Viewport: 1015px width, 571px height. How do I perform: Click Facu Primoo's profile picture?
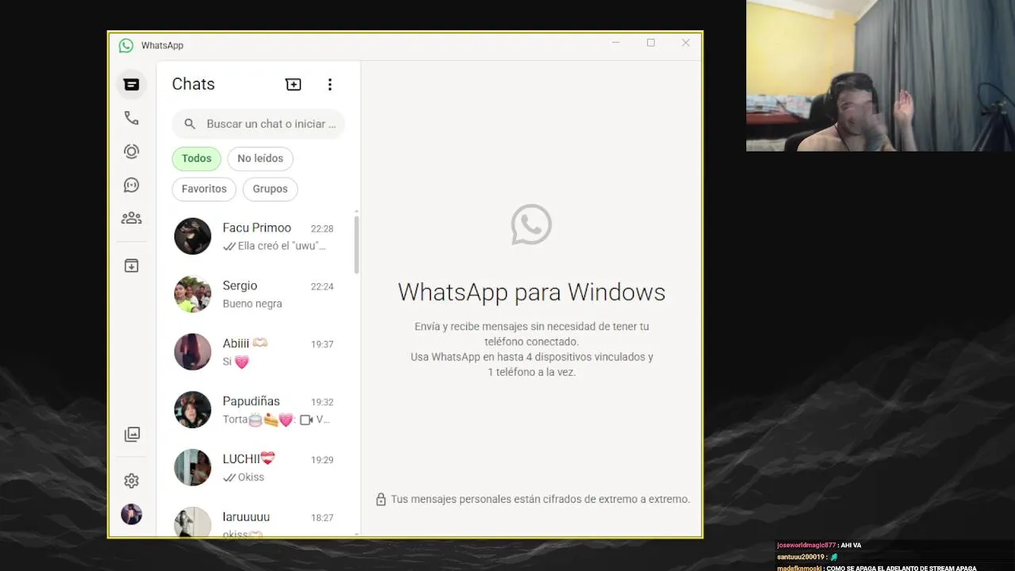(x=193, y=236)
